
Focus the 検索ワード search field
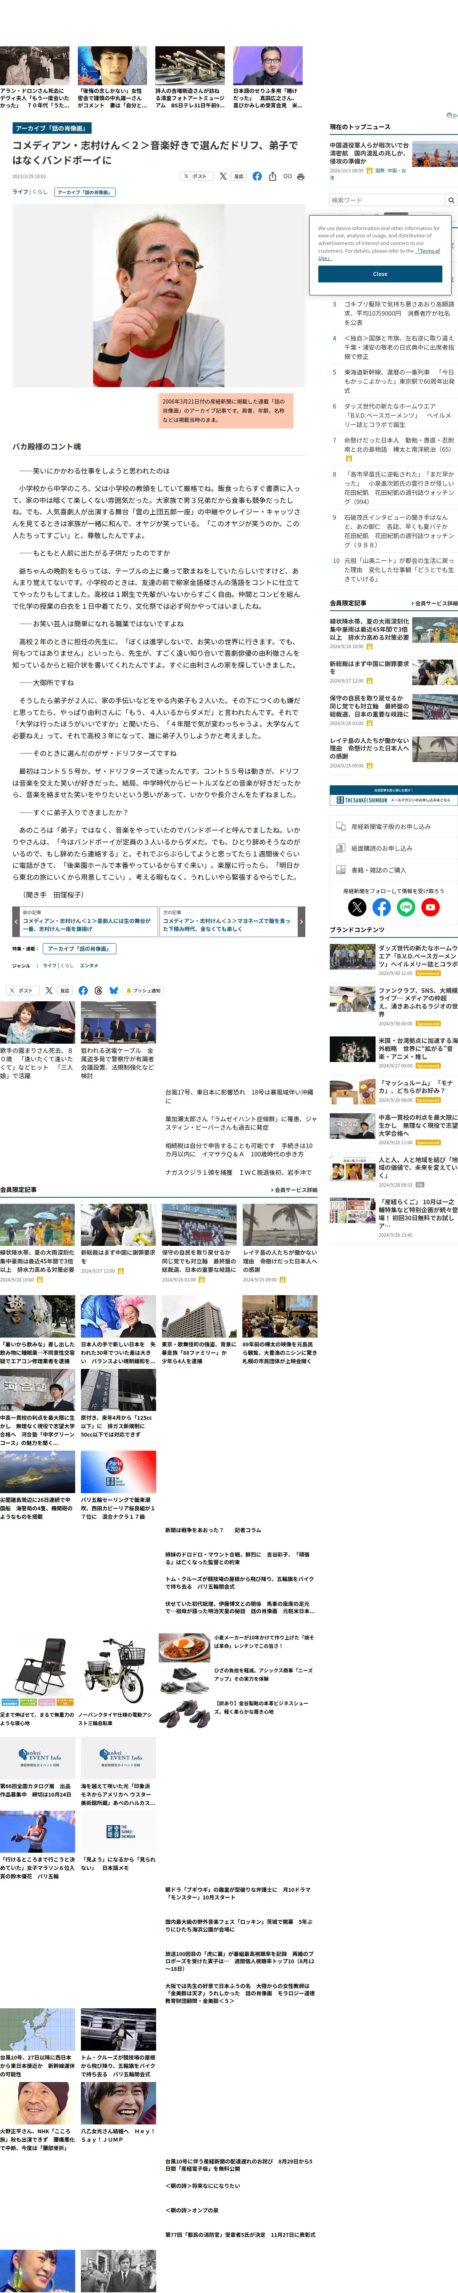tap(387, 200)
